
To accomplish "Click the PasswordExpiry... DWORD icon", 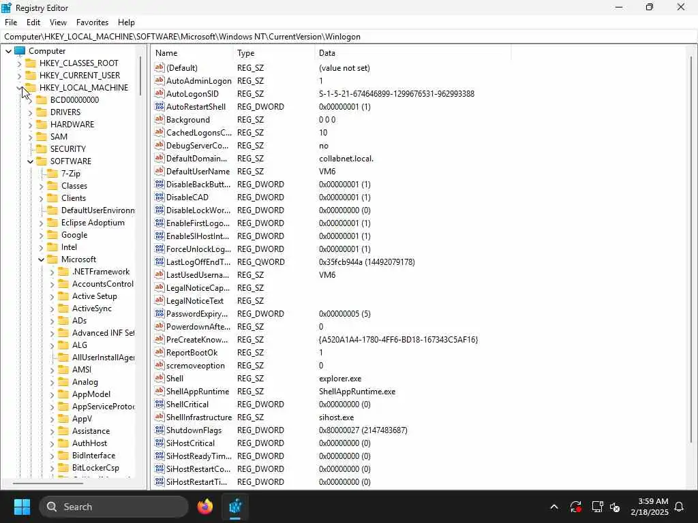I will [x=160, y=313].
